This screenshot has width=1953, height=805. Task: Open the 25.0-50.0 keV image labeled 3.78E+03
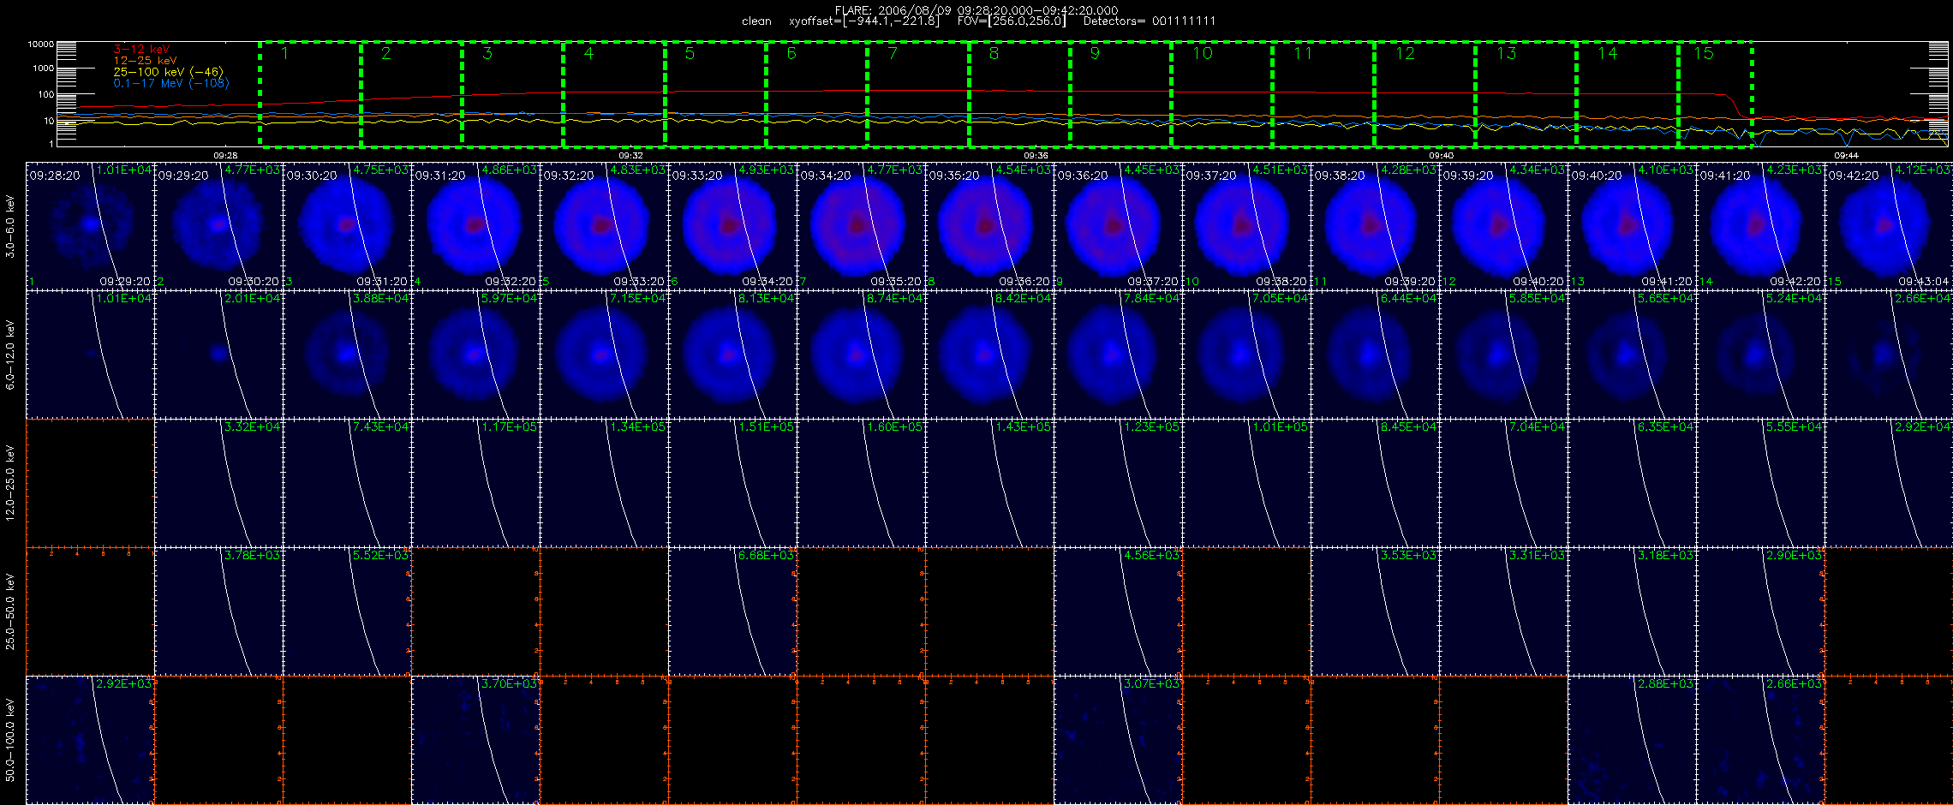point(219,611)
